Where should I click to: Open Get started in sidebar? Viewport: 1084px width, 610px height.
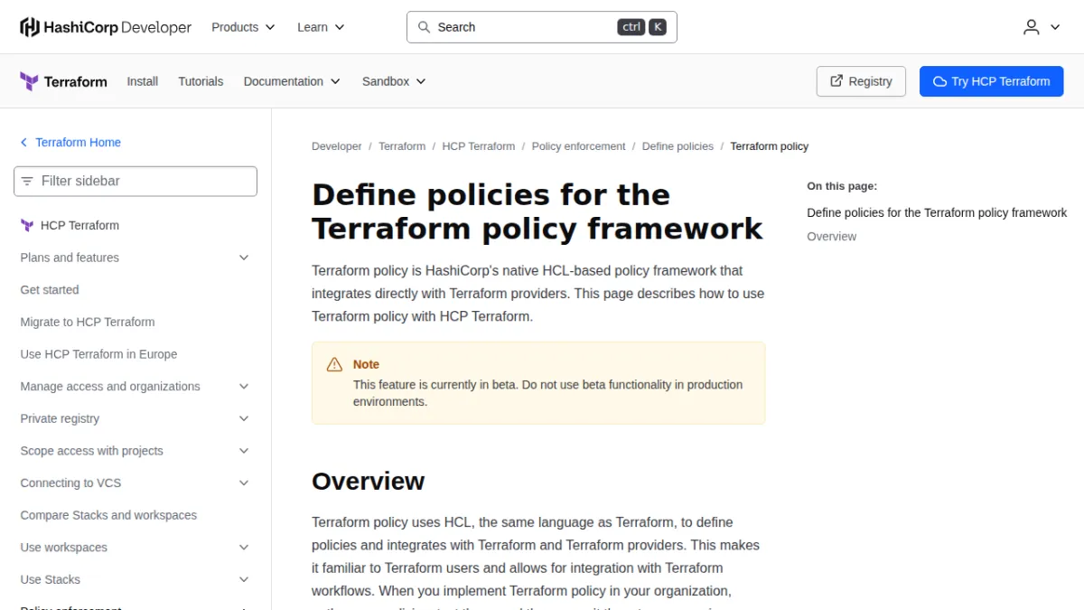click(50, 290)
